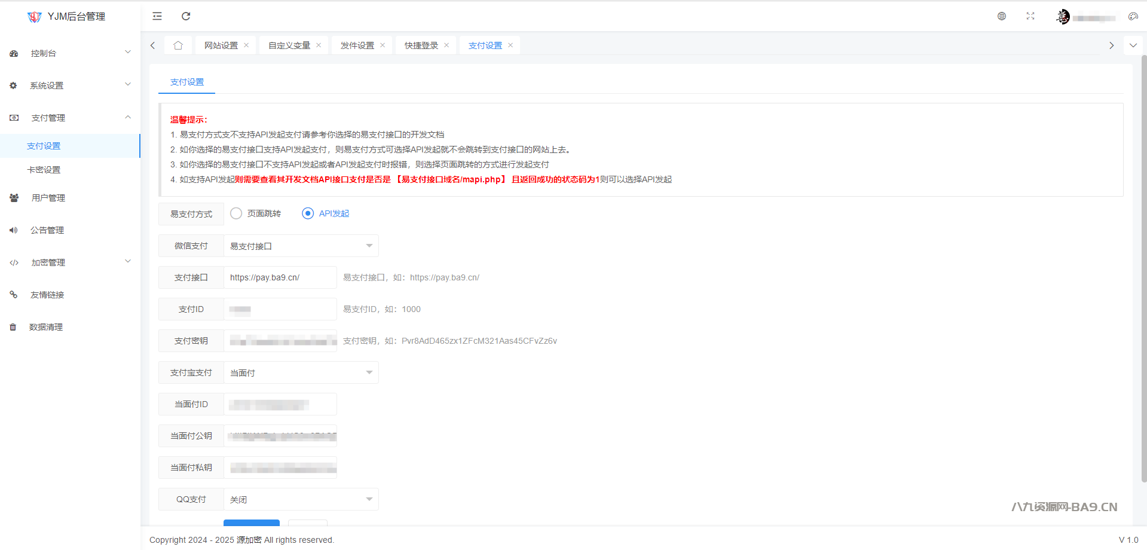Open the 微信支付 dropdown
The width and height of the screenshot is (1147, 550).
click(301, 246)
